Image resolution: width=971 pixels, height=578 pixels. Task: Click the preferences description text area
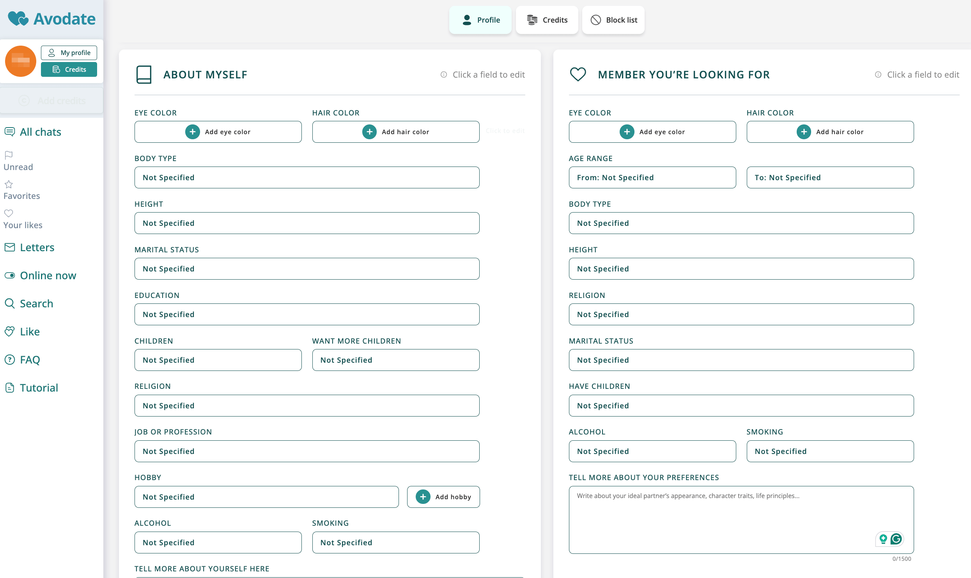[741, 520]
